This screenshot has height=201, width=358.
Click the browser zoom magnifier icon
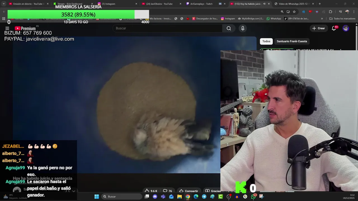pyautogui.click(x=282, y=12)
